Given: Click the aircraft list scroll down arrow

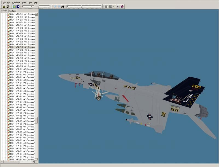Looking at the screenshot, I should [x=36, y=159].
